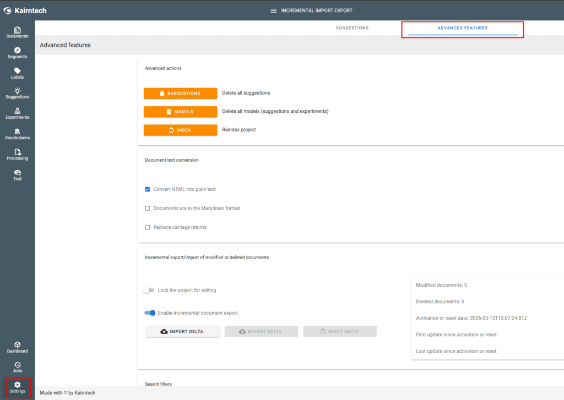
Task: Disable incremental document export switch
Action: point(150,313)
